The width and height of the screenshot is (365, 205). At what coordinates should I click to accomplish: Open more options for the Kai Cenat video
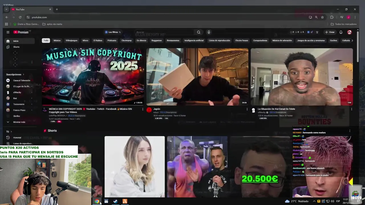click(x=352, y=109)
